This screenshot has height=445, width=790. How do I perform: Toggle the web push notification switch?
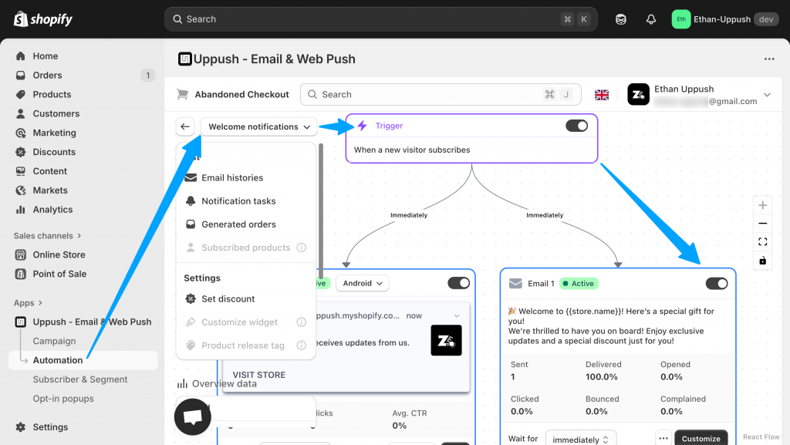pyautogui.click(x=458, y=283)
